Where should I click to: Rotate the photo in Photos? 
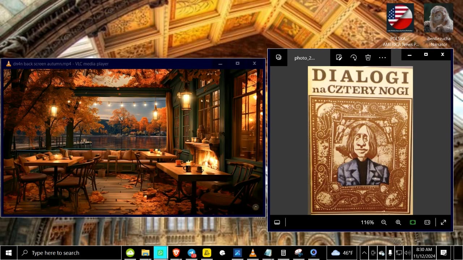(x=354, y=57)
